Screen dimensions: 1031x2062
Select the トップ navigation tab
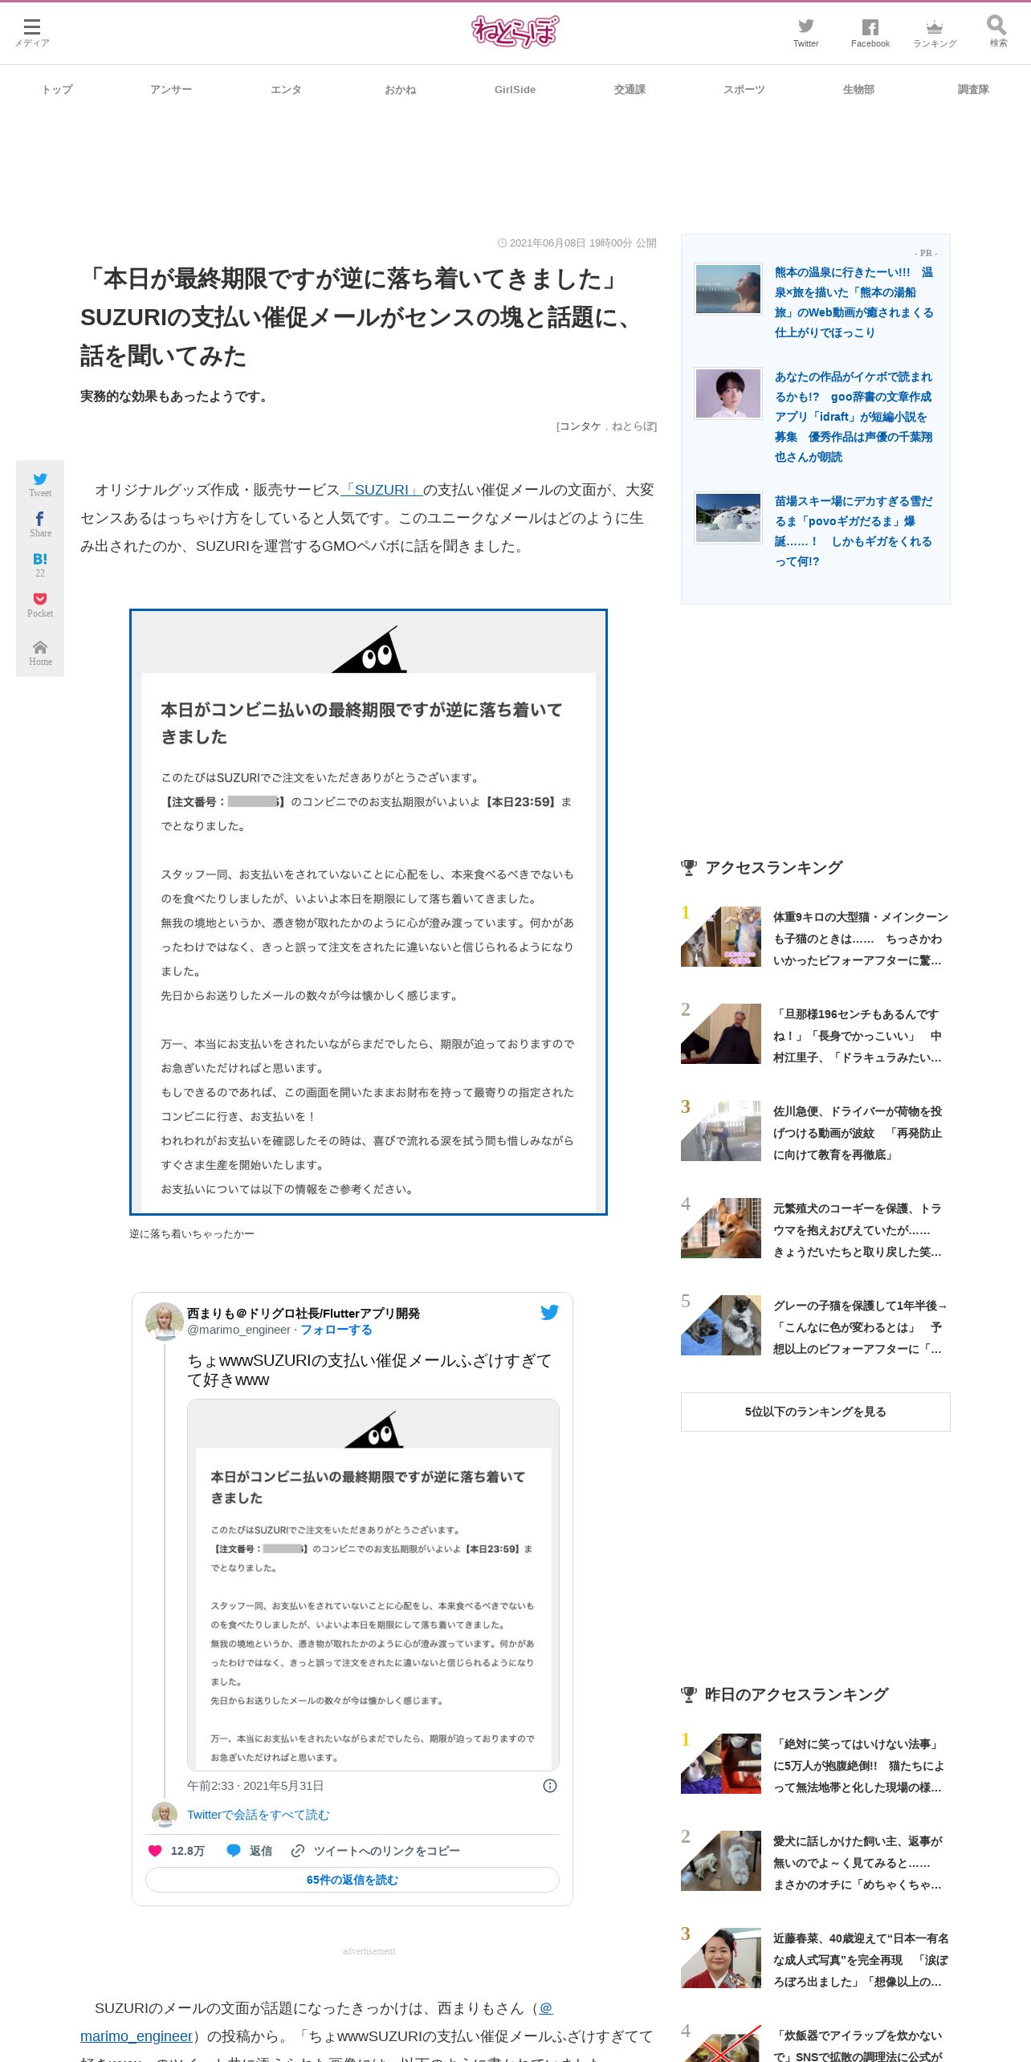pos(57,90)
